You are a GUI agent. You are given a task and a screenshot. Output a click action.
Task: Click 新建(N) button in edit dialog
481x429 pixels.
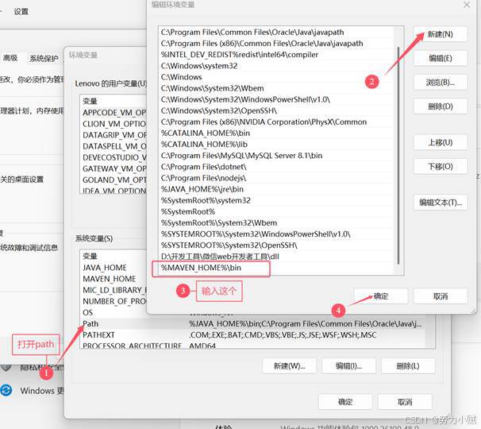(441, 34)
